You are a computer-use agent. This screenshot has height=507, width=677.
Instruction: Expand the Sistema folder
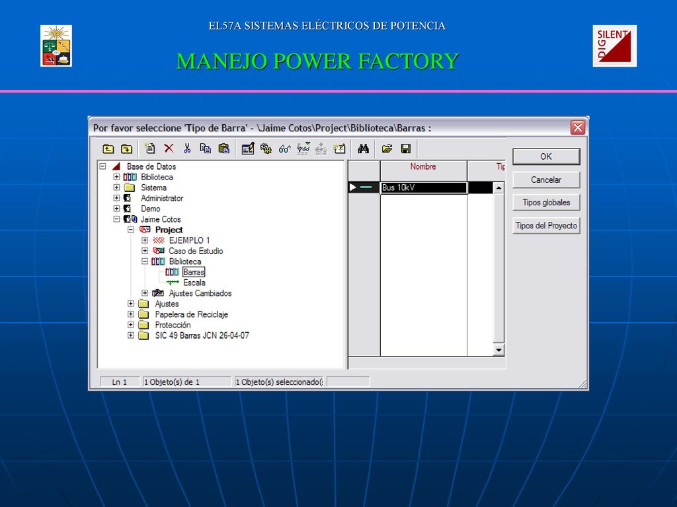(116, 187)
